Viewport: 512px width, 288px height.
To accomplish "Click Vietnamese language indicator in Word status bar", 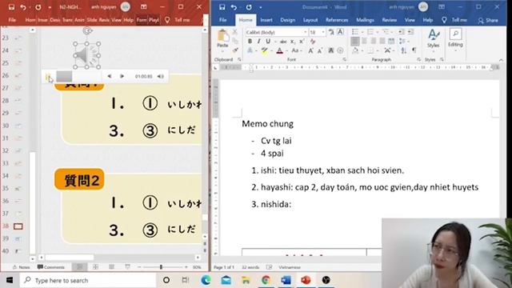I will coord(290,267).
